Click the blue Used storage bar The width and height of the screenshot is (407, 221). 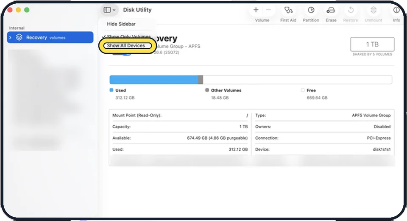coord(153,80)
